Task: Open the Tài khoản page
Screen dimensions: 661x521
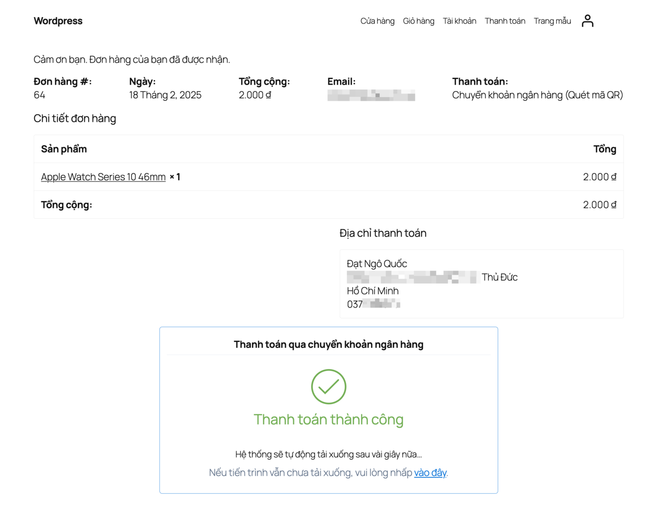Action: [459, 21]
